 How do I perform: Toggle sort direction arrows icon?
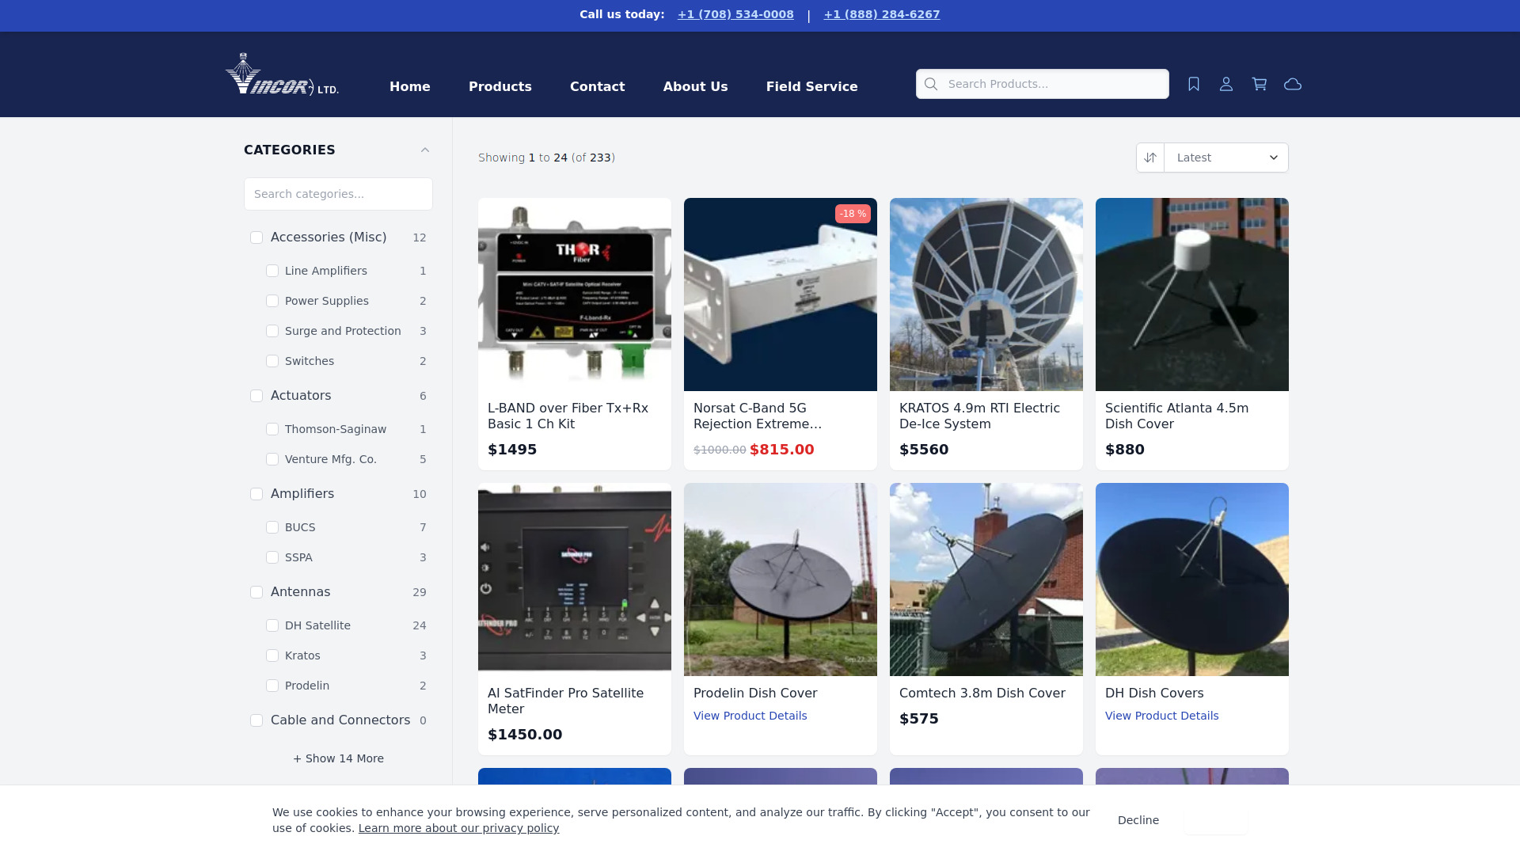point(1150,158)
